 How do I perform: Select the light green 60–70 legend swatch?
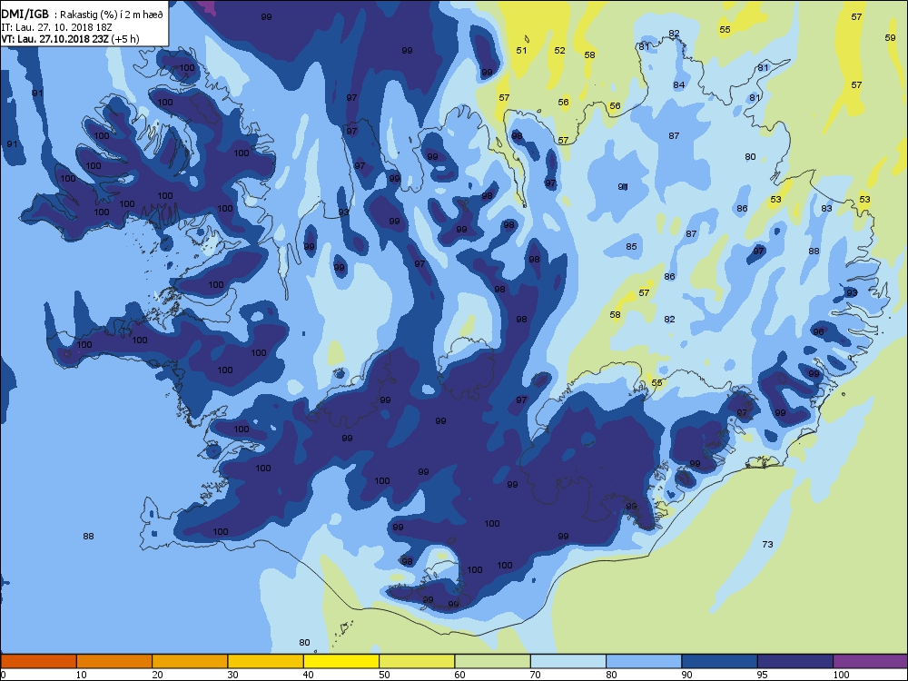[493, 661]
